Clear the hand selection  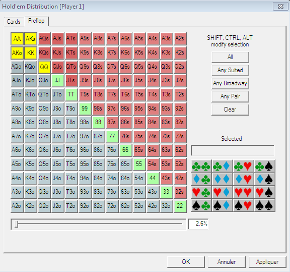click(230, 110)
